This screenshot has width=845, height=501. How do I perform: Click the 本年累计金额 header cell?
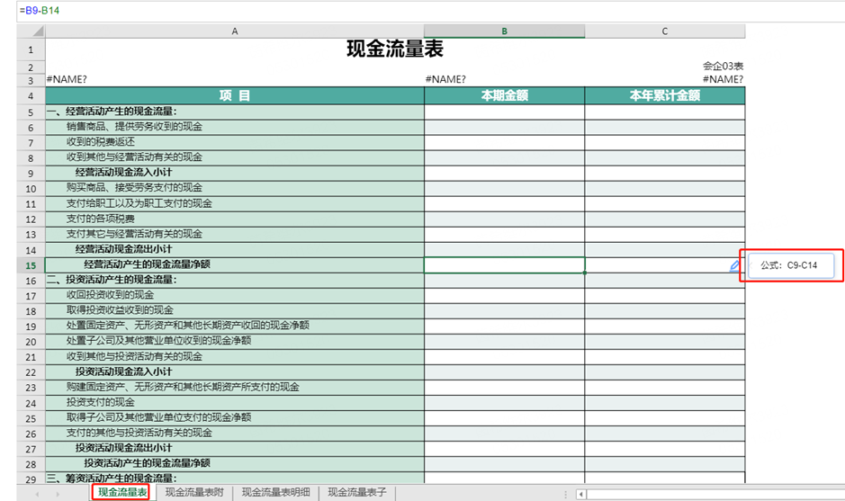coord(664,95)
